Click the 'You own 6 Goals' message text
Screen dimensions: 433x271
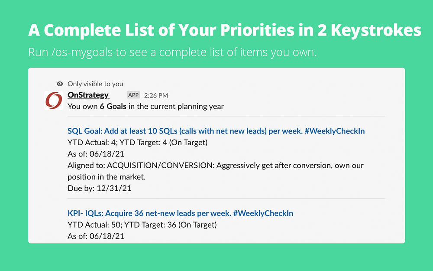[145, 107]
